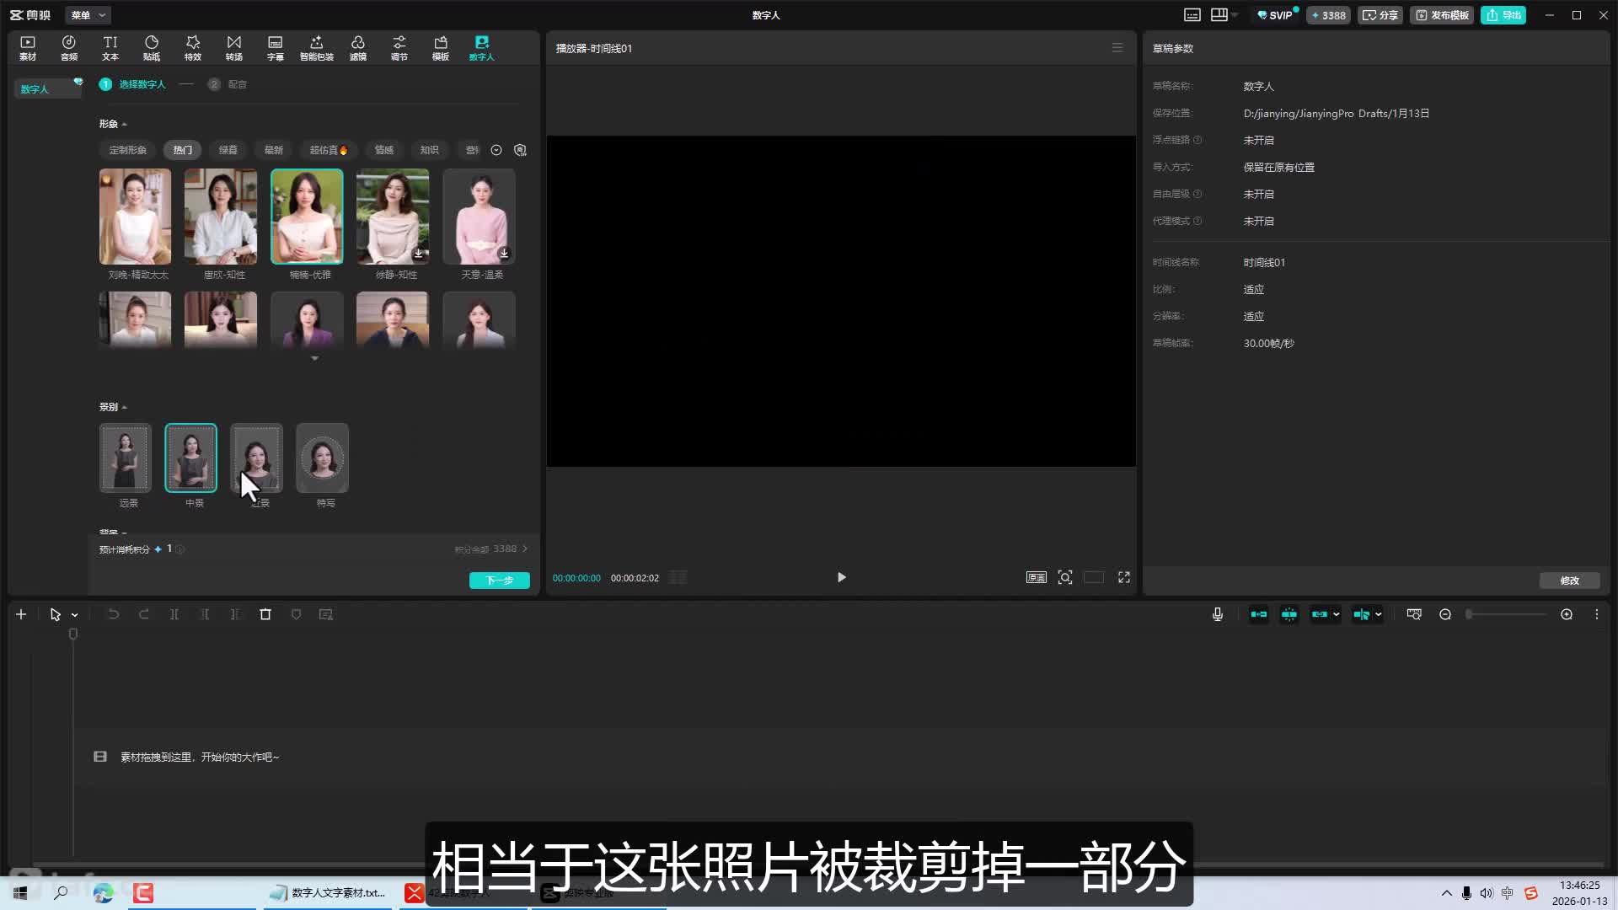
Task: Click the delete trash icon in timeline toolbar
Action: [265, 614]
